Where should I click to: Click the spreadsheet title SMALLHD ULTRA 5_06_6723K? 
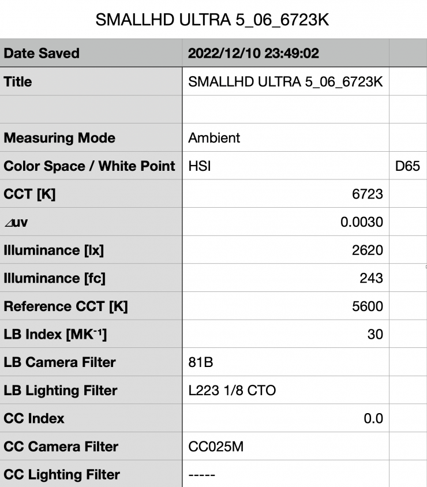213,19
